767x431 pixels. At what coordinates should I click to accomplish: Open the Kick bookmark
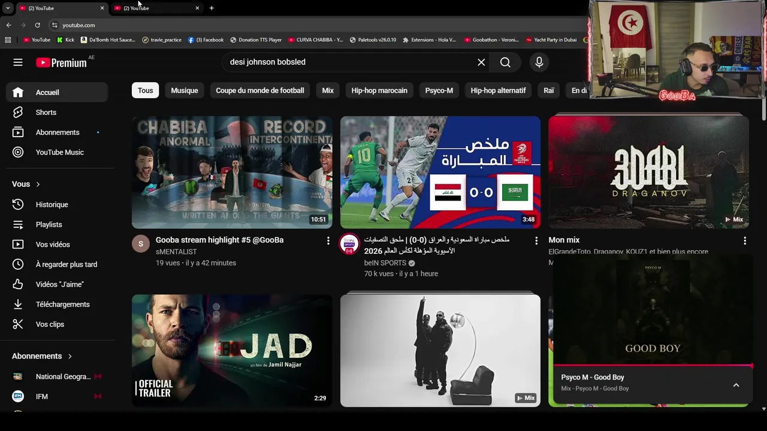65,40
